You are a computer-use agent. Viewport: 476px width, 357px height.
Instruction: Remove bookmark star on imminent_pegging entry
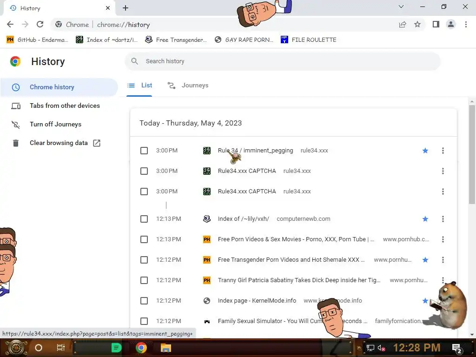[425, 151]
